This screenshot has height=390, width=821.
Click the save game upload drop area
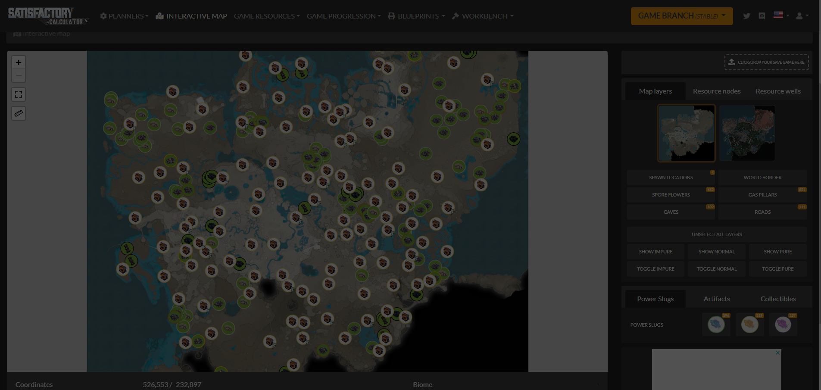tap(766, 62)
